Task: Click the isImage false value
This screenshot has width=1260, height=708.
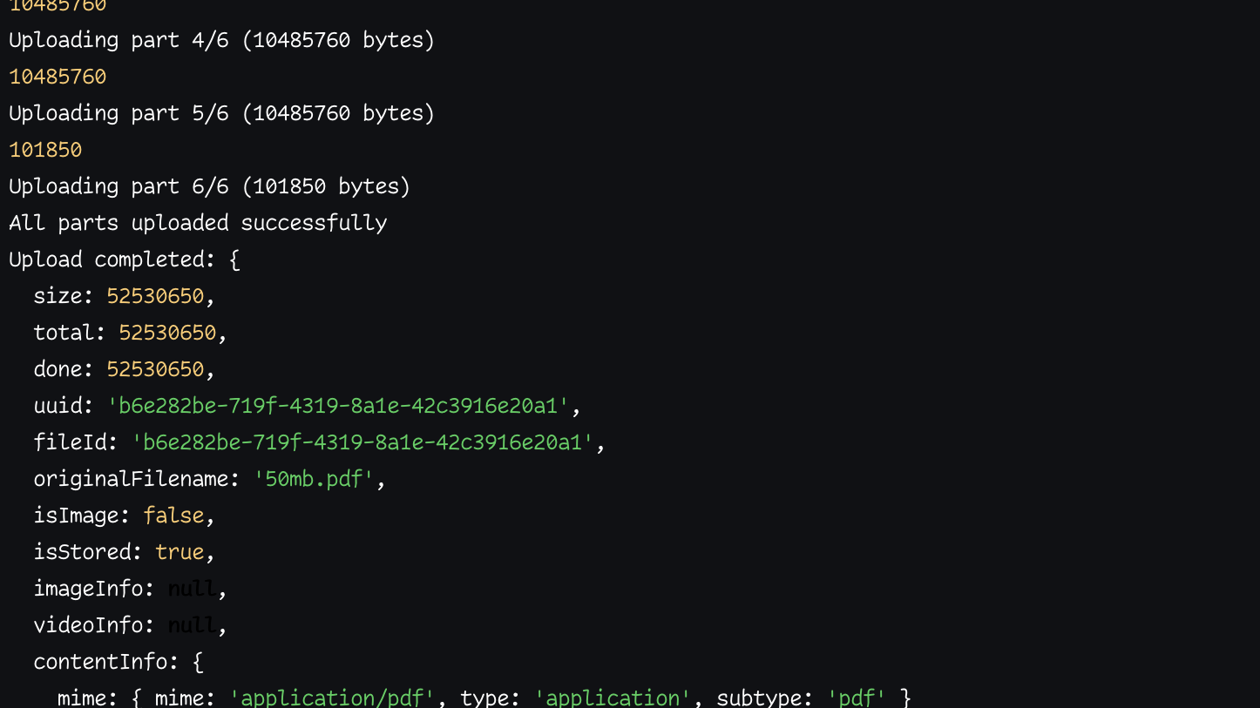Action: pyautogui.click(x=173, y=516)
